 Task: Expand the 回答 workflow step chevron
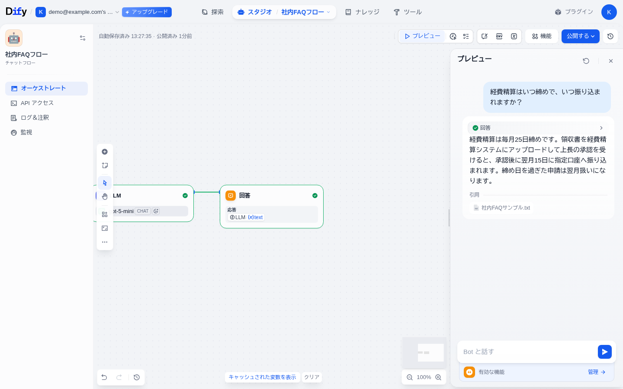(601, 128)
